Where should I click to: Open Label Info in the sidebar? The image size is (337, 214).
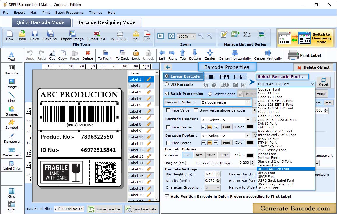(x=12, y=166)
